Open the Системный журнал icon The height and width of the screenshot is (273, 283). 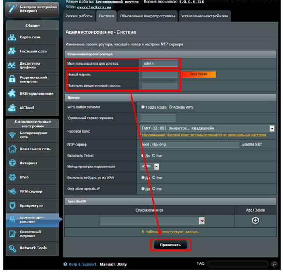[12, 234]
